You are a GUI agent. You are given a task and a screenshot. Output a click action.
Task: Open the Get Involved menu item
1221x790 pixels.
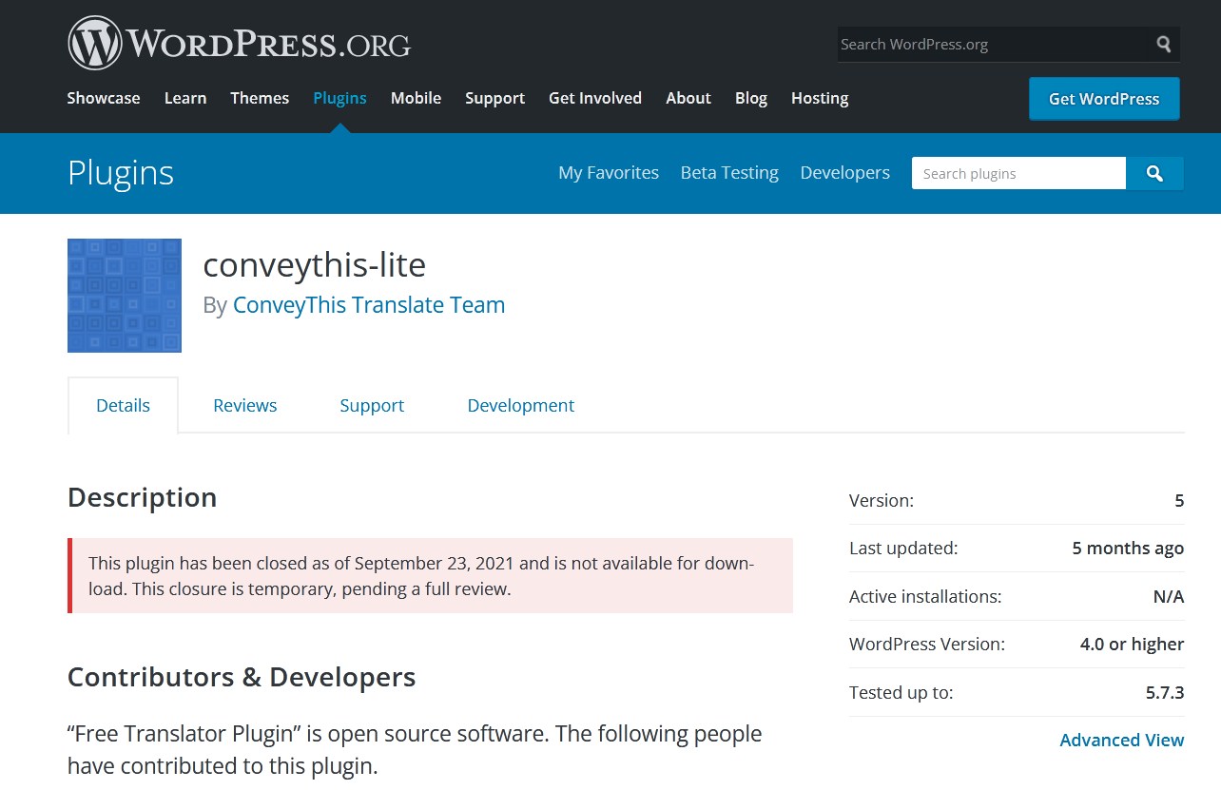pos(595,98)
